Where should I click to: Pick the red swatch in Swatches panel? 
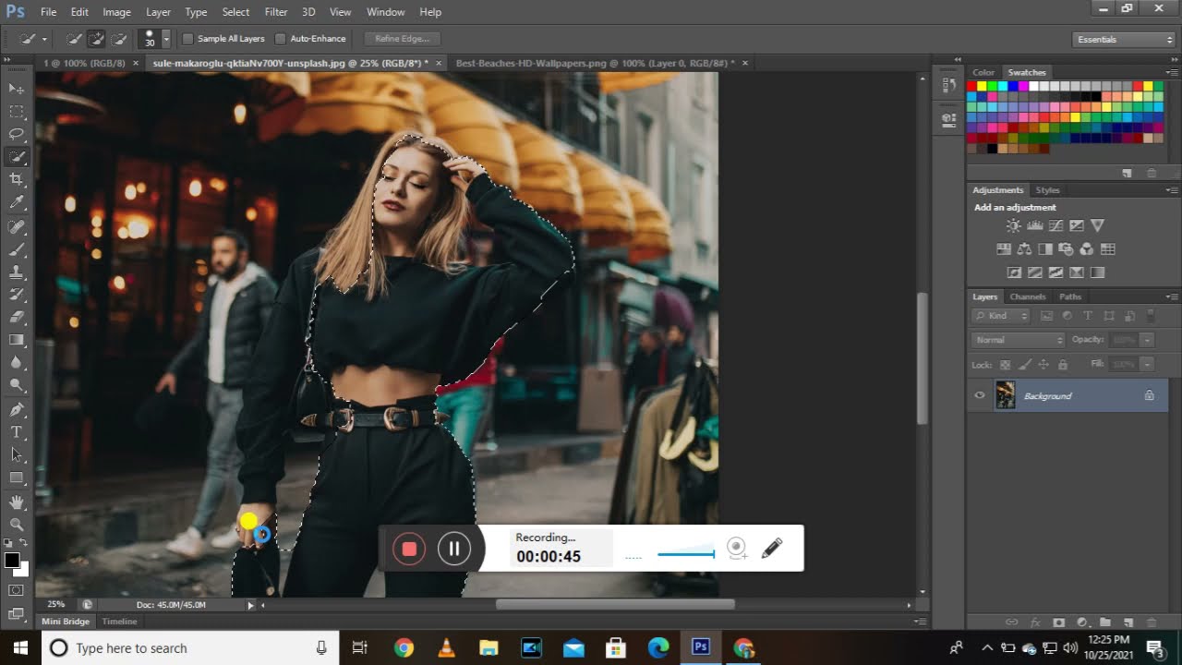(x=971, y=87)
